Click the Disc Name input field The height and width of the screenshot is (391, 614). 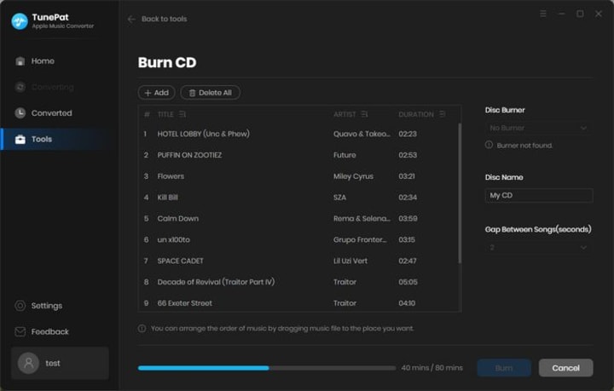(539, 196)
